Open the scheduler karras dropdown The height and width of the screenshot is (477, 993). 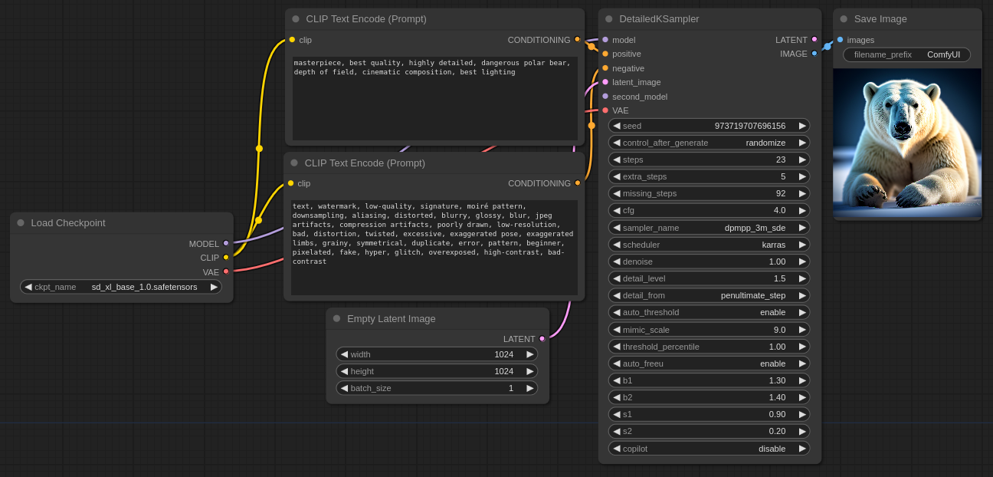709,245
